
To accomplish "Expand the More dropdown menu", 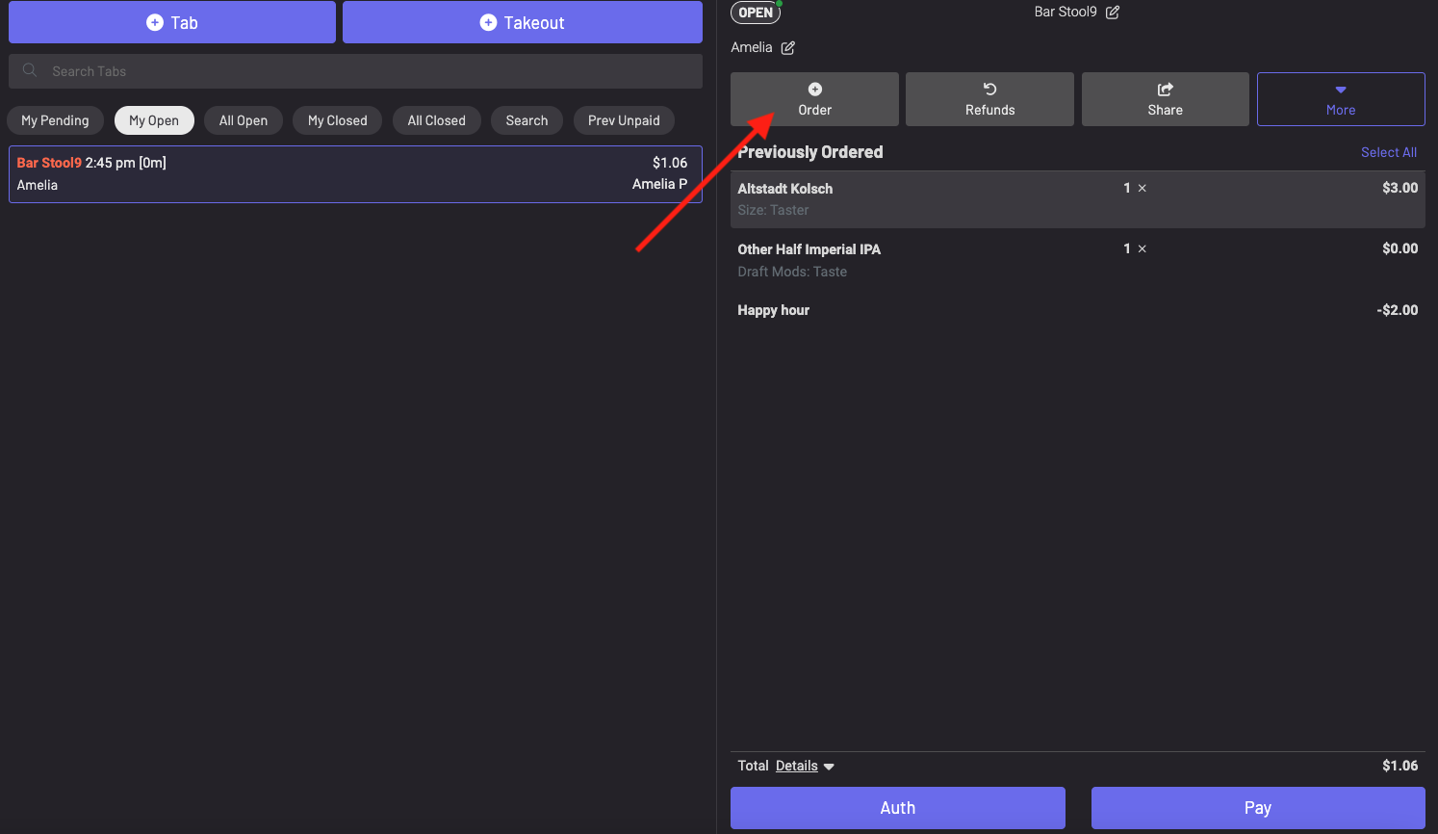I will pyautogui.click(x=1340, y=99).
